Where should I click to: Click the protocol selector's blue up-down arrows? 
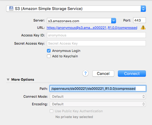[x=143, y=9]
